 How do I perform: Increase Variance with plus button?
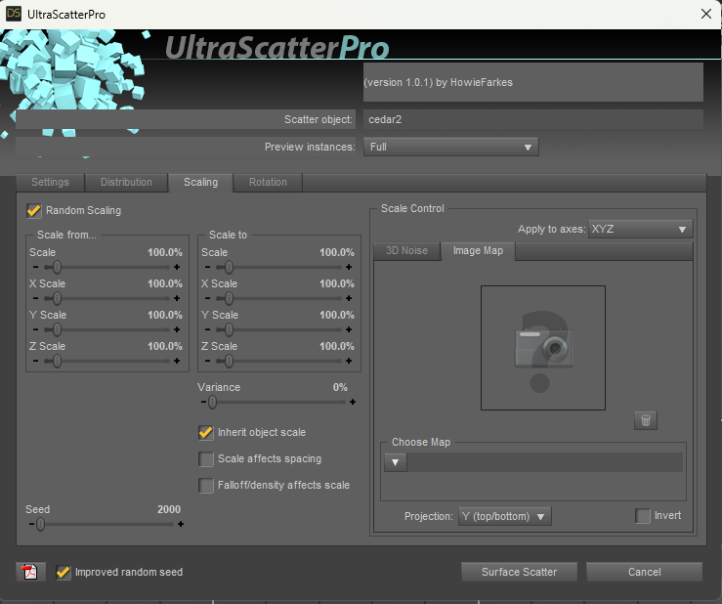[x=353, y=402]
